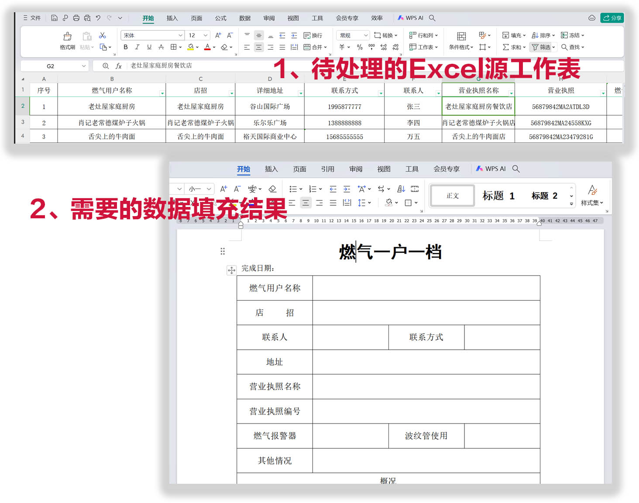Screen dimensions: 639x503
Task: Click the green Share (分享) button
Action: 612,18
